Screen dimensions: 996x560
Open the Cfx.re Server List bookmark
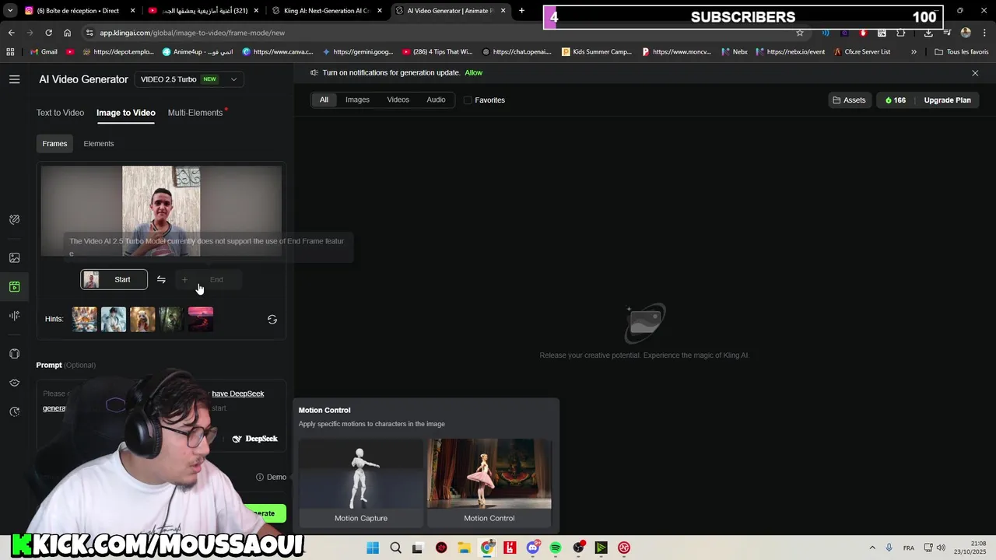pos(861,51)
